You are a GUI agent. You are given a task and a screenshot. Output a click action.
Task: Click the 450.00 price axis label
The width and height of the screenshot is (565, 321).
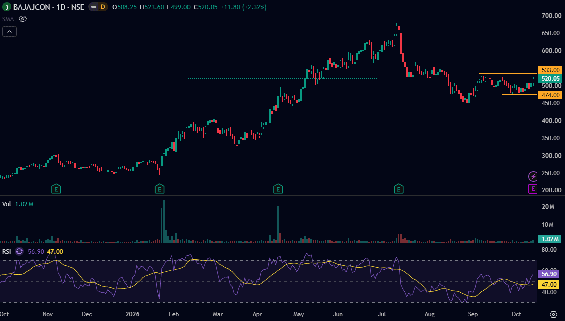[551, 103]
